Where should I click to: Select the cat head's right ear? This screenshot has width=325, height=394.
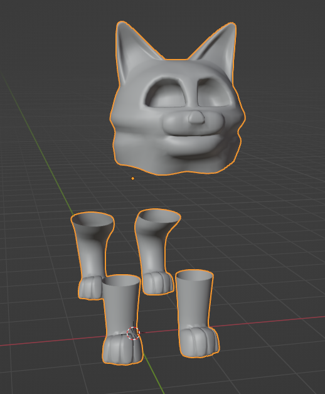(x=218, y=46)
